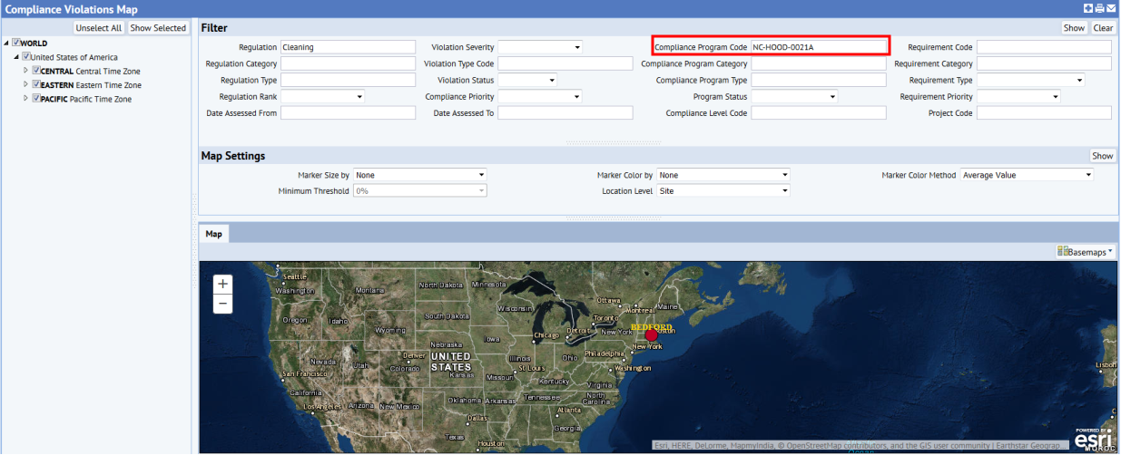Click the Show Selected button

(158, 28)
